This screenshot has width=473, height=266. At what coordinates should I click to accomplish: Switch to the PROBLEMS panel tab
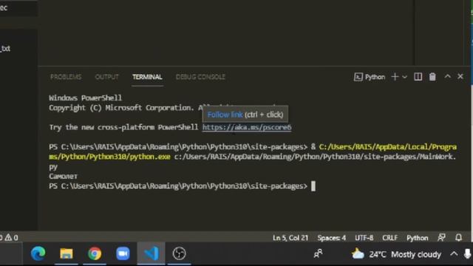point(66,77)
